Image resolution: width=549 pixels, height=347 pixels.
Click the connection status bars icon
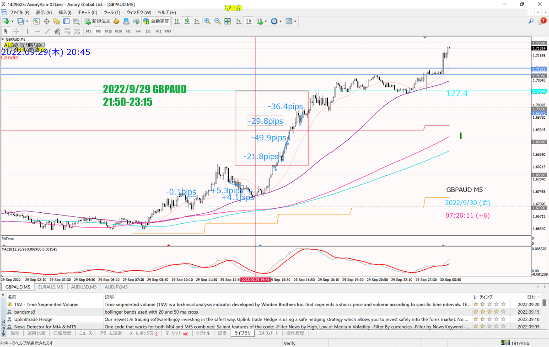(x=506, y=343)
